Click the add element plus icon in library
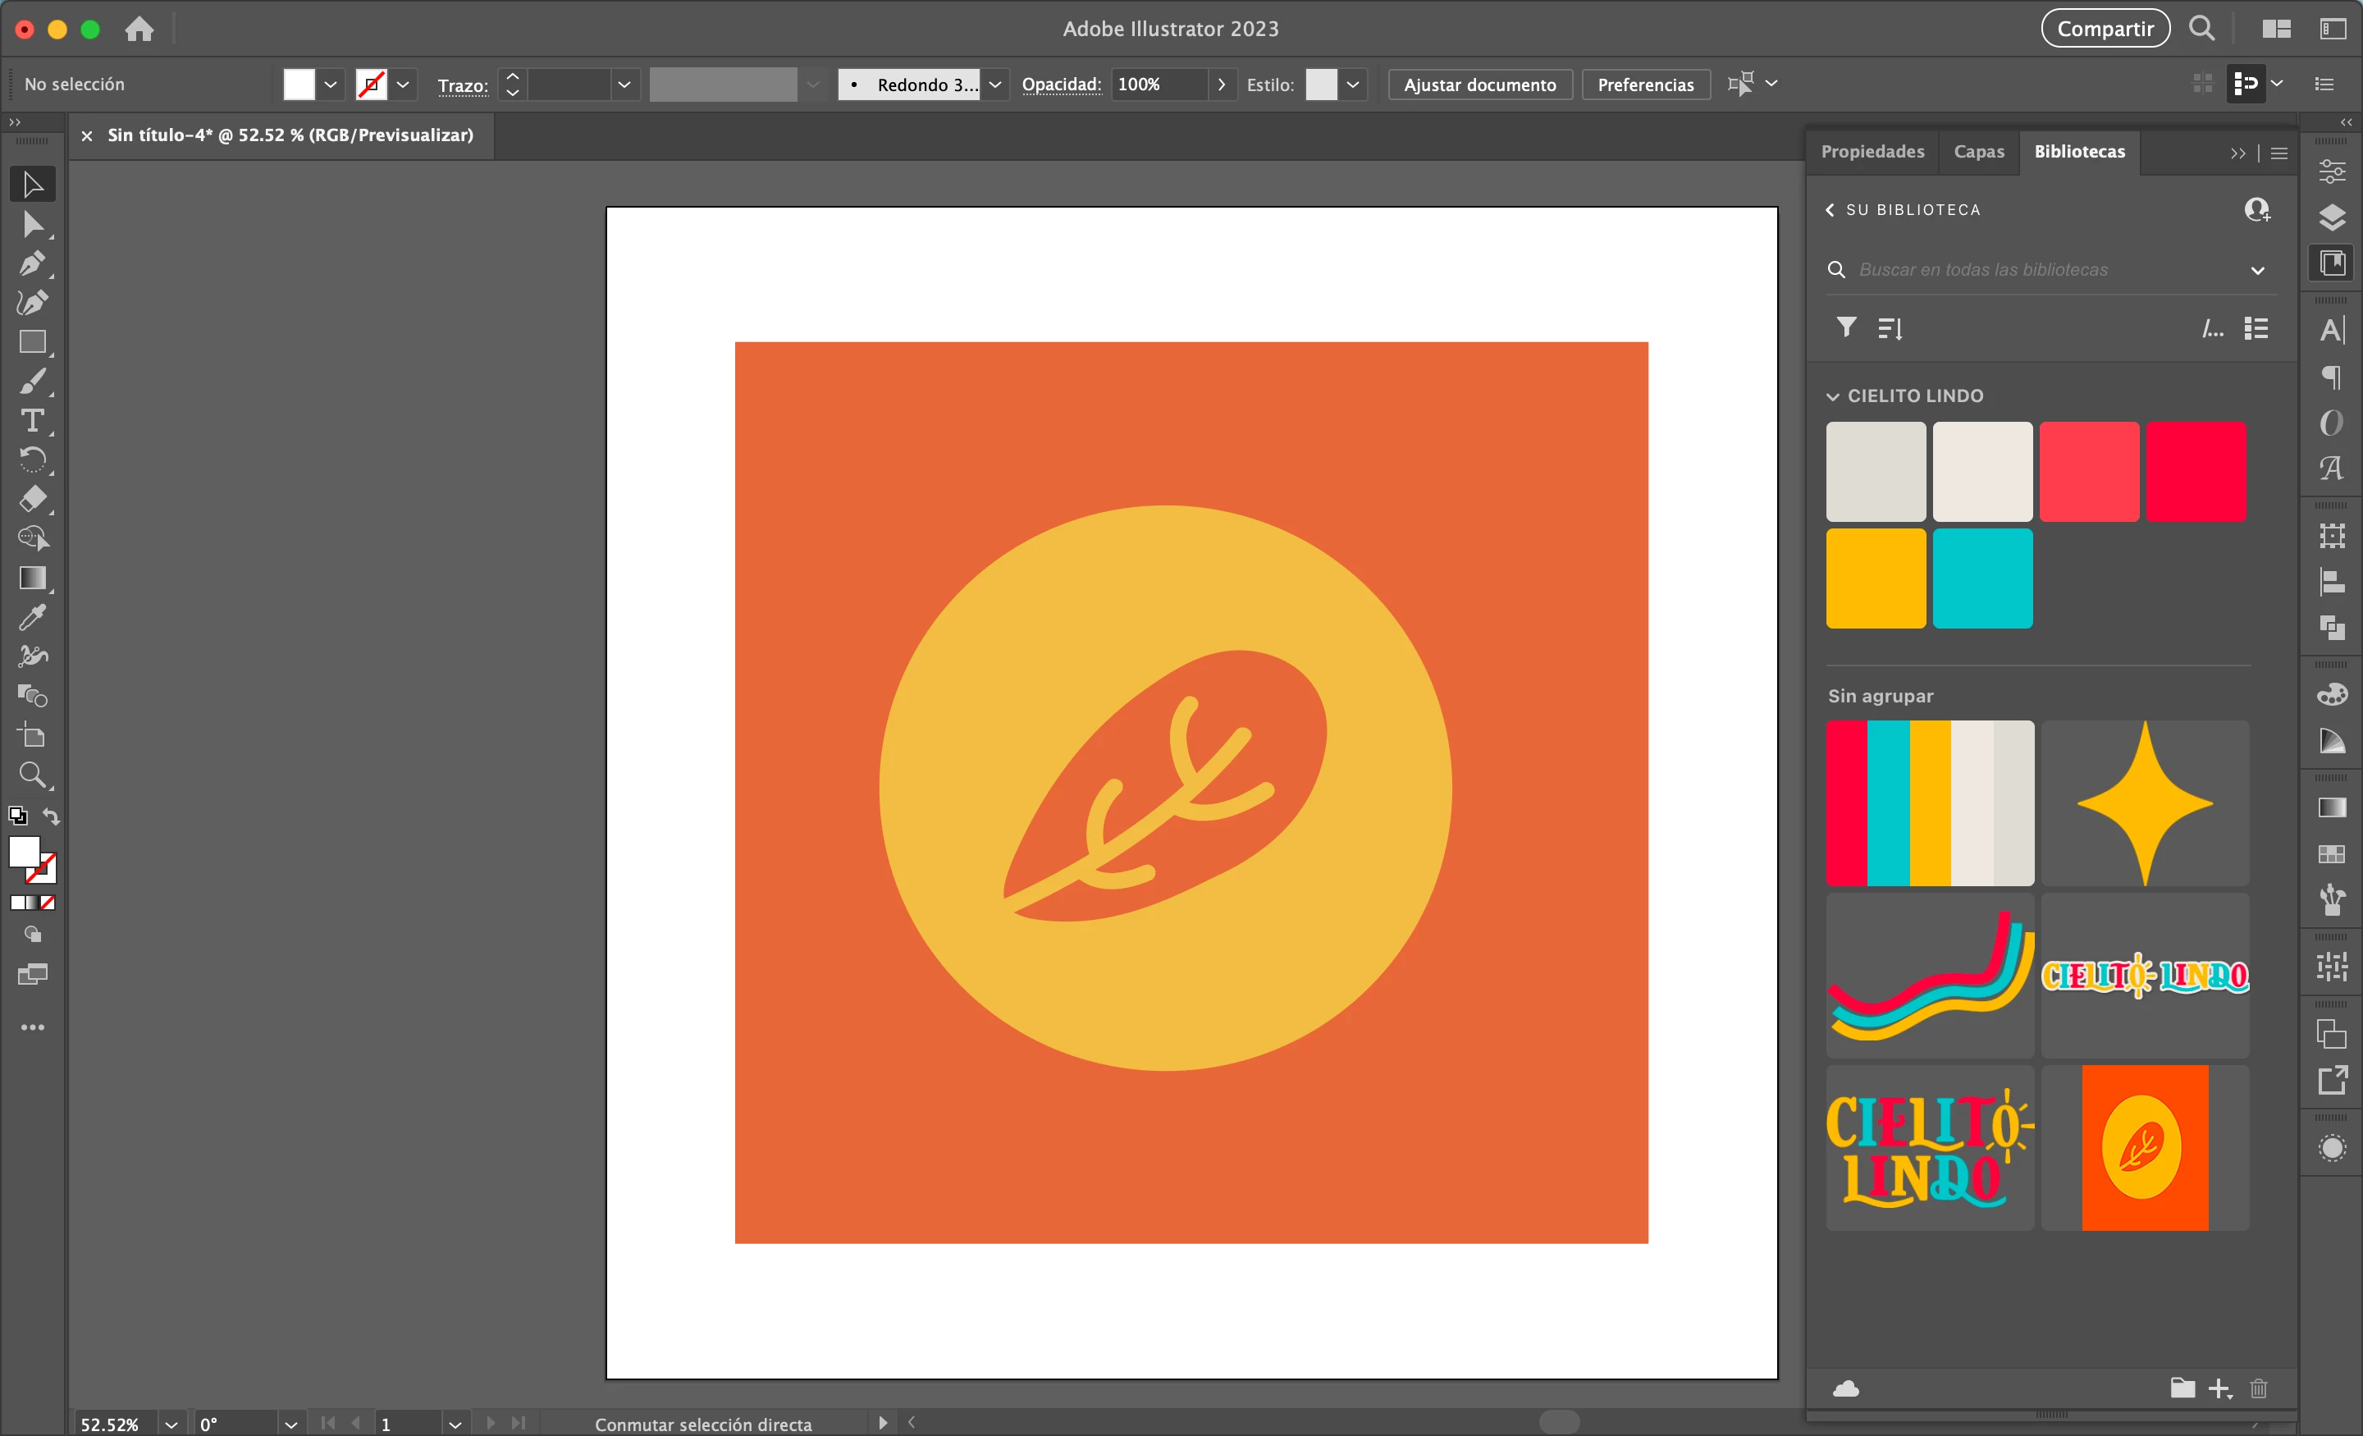The width and height of the screenshot is (2363, 1436). [x=2219, y=1388]
